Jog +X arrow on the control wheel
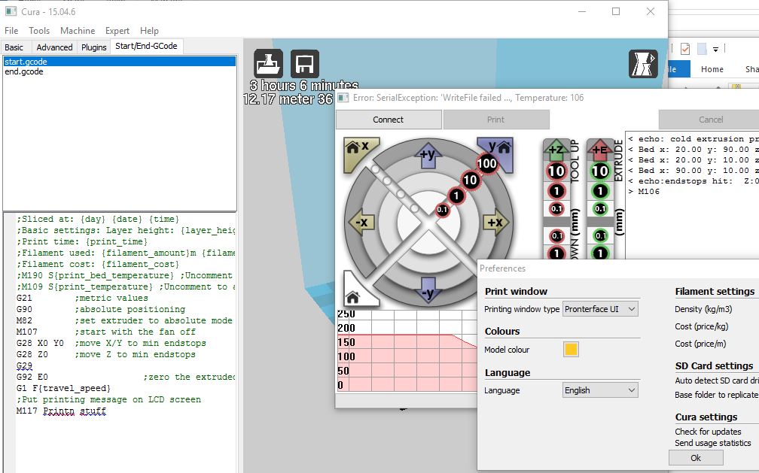Screen dimensions: 759x473 point(495,222)
